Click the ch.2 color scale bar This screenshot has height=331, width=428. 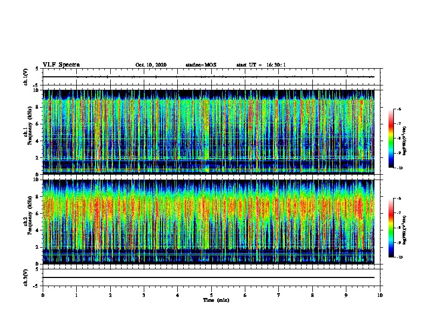tap(391, 228)
